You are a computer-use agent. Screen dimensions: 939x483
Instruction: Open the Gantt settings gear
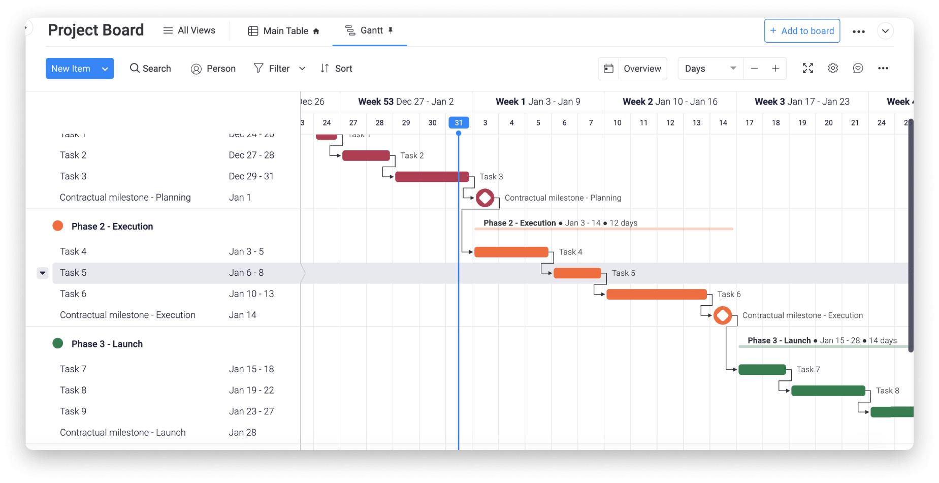[833, 68]
